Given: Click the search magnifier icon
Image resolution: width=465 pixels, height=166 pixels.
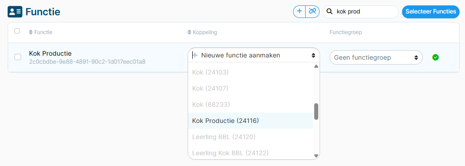Looking at the screenshot, I should pyautogui.click(x=329, y=12).
